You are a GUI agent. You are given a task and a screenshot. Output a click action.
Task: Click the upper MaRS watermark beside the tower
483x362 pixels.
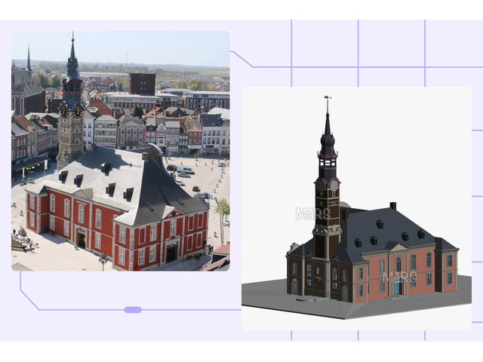click(311, 213)
